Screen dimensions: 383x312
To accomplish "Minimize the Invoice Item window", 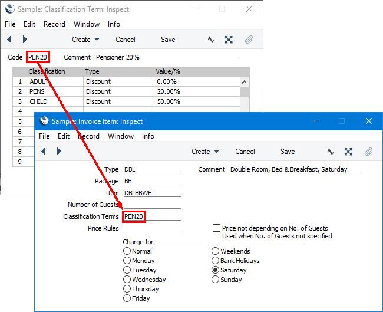I will point(315,121).
